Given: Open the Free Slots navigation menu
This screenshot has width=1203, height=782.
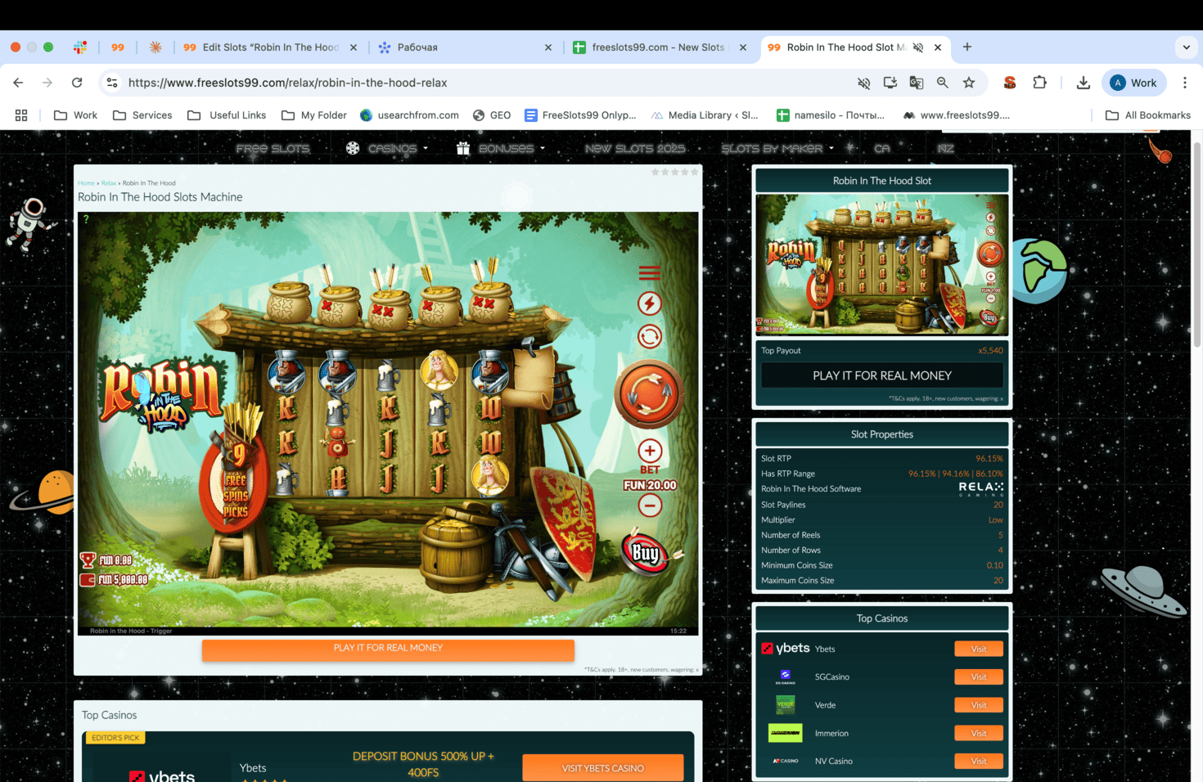Looking at the screenshot, I should point(273,148).
